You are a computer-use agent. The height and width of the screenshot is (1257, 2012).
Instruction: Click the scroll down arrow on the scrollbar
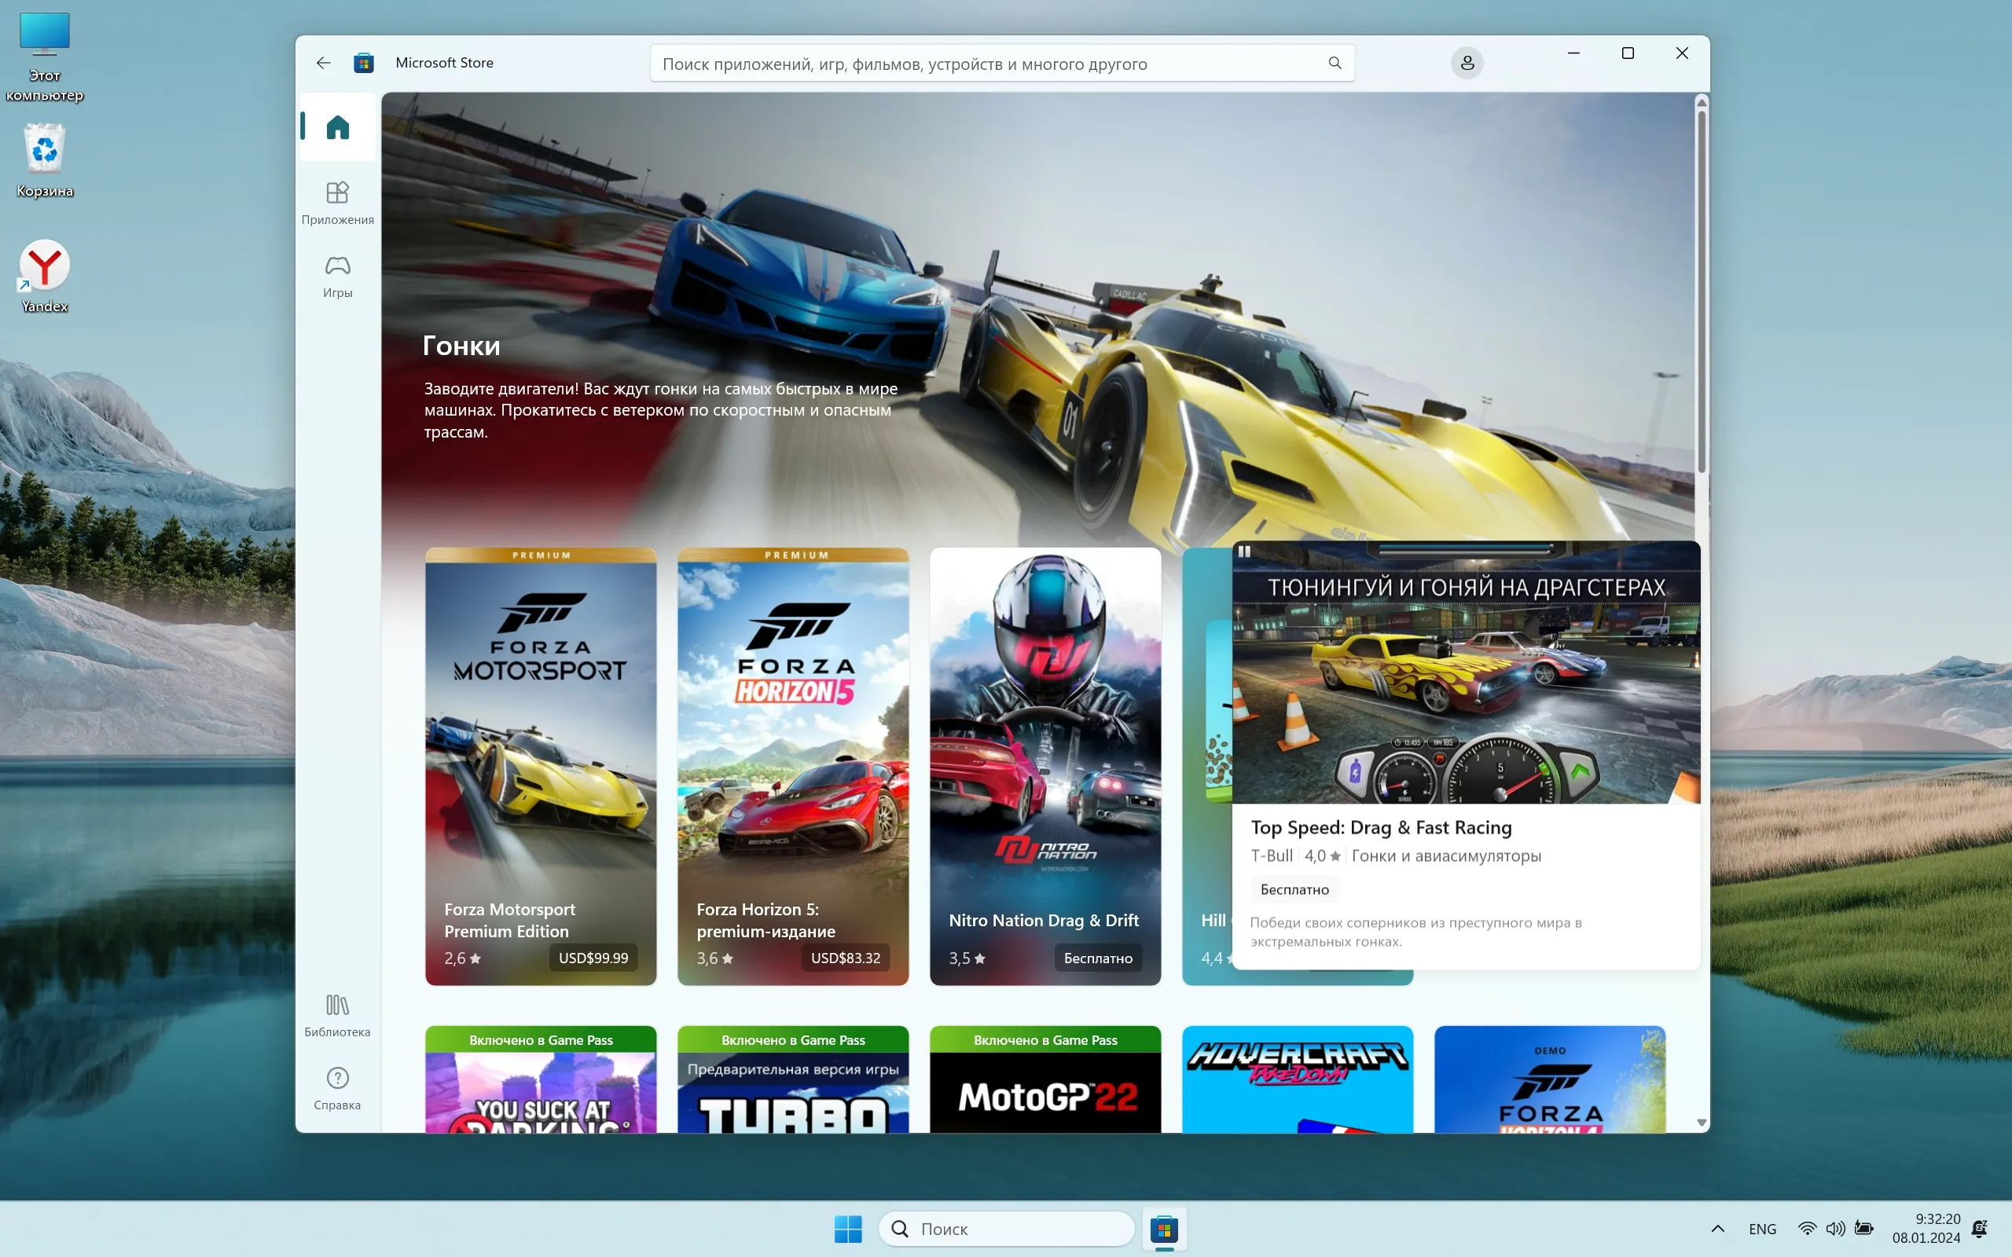1701,1123
